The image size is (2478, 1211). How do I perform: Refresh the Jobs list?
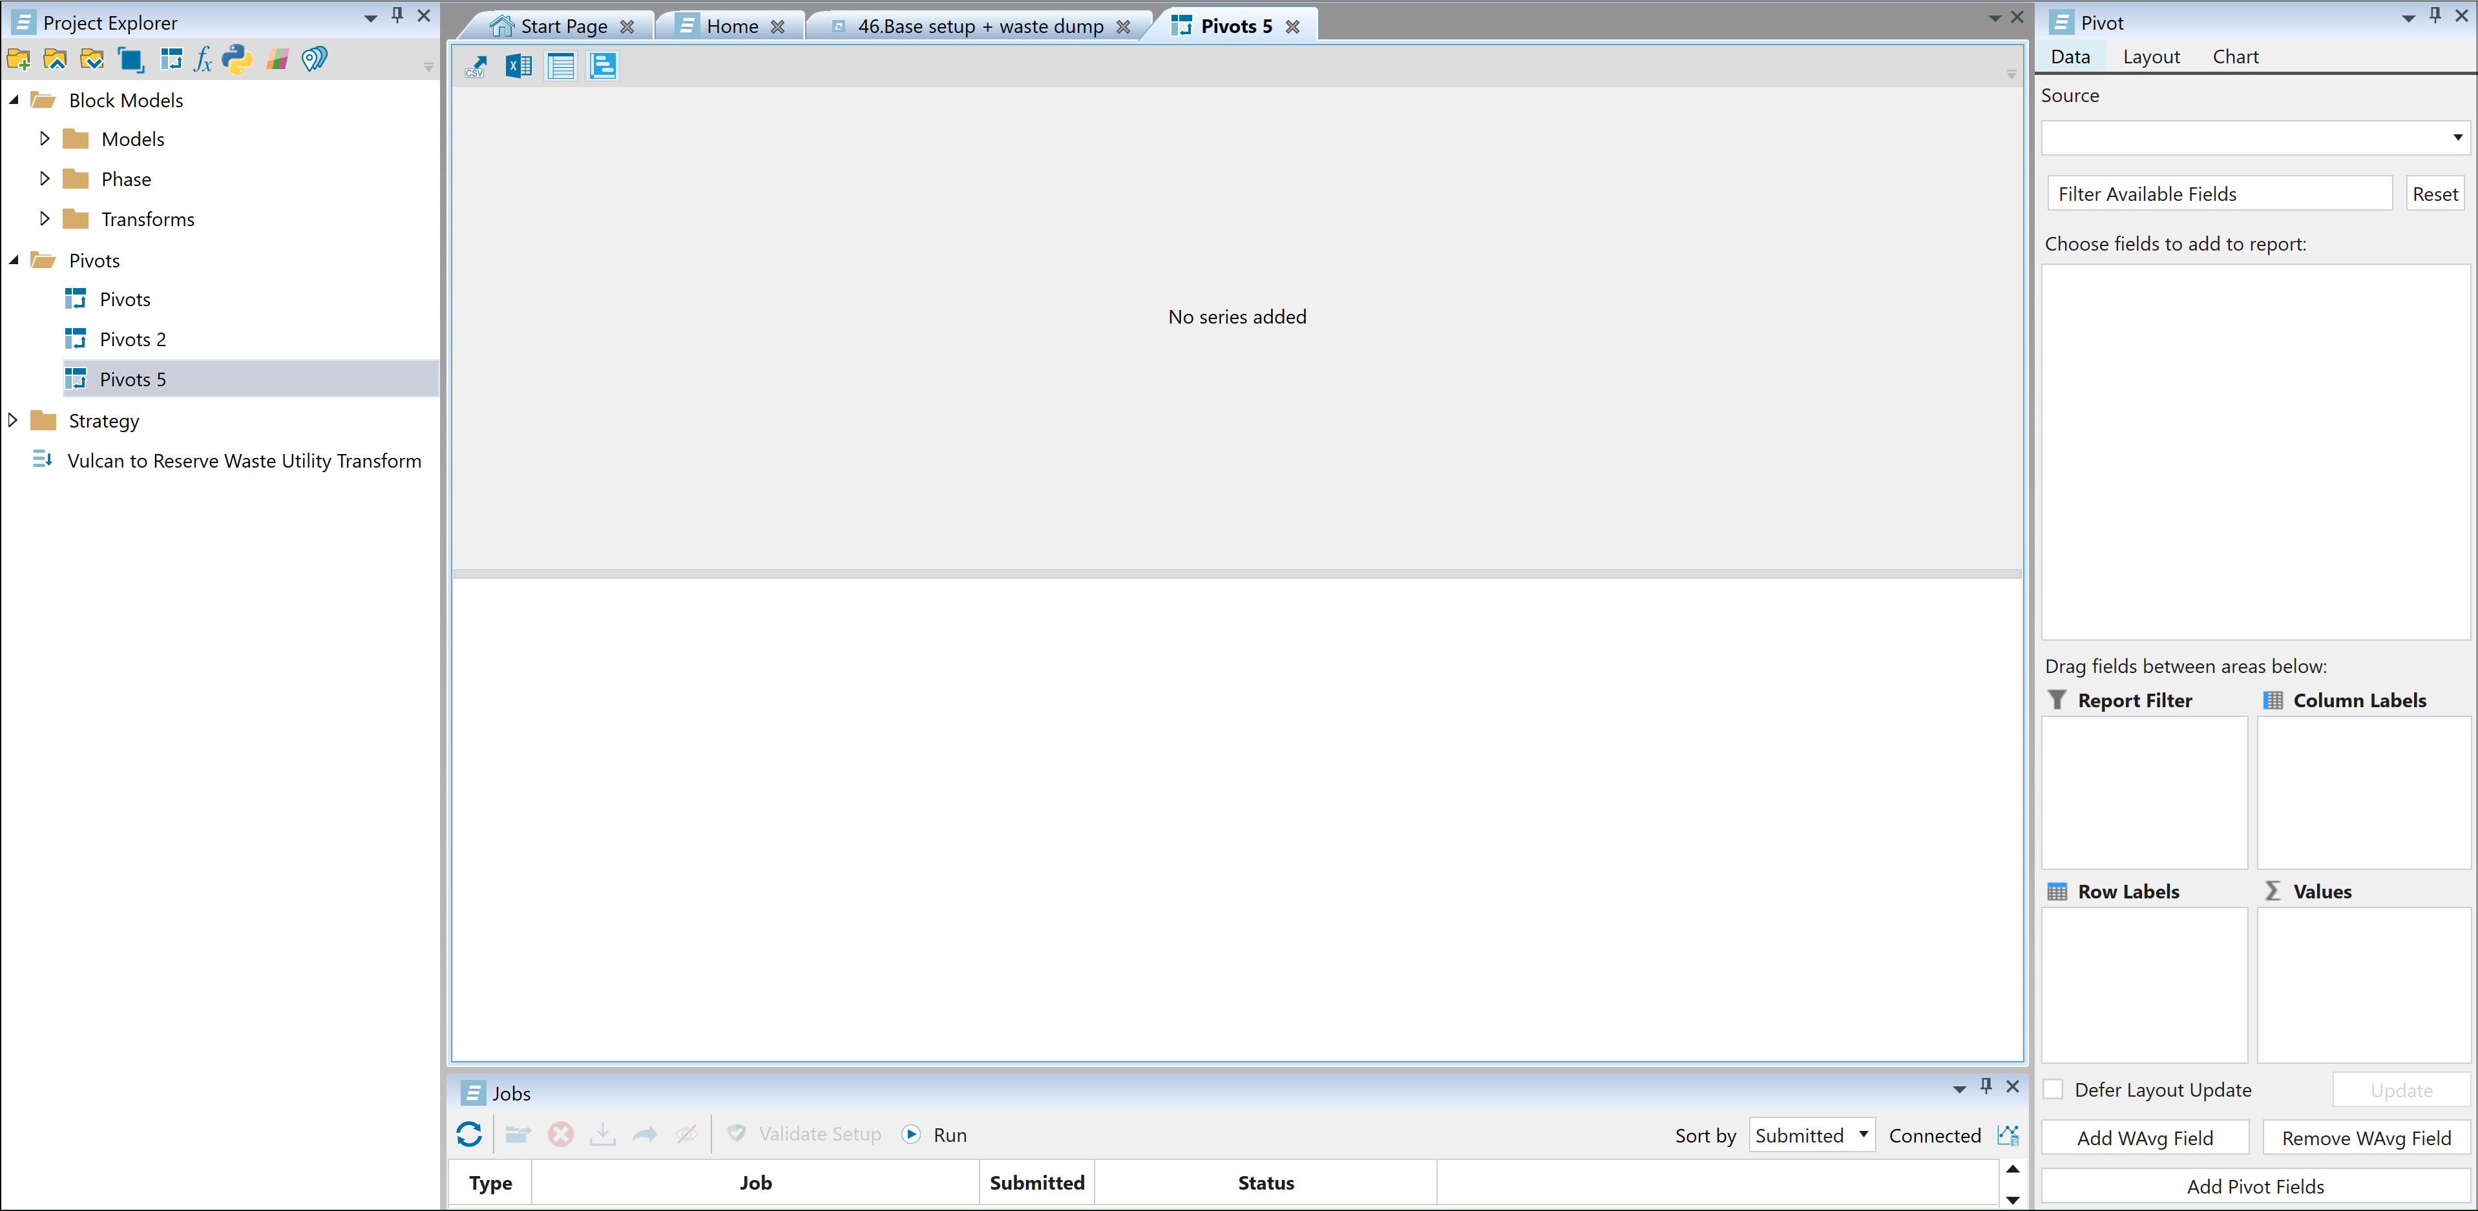(x=470, y=1135)
